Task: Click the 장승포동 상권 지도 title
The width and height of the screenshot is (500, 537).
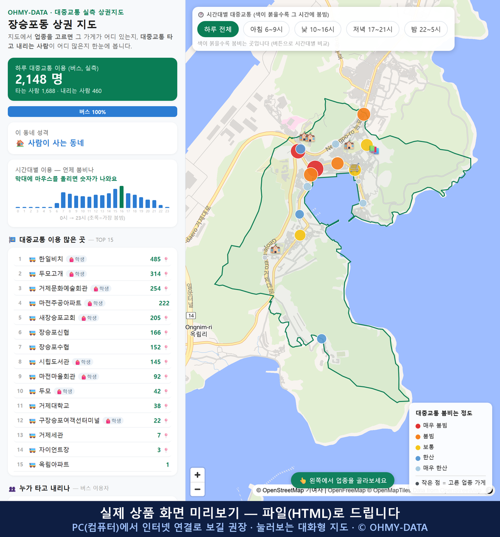Action: 52,24
